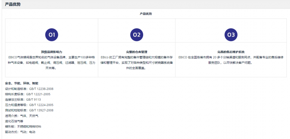Click the 03 circular number badge

pyautogui.click(x=231, y=35)
